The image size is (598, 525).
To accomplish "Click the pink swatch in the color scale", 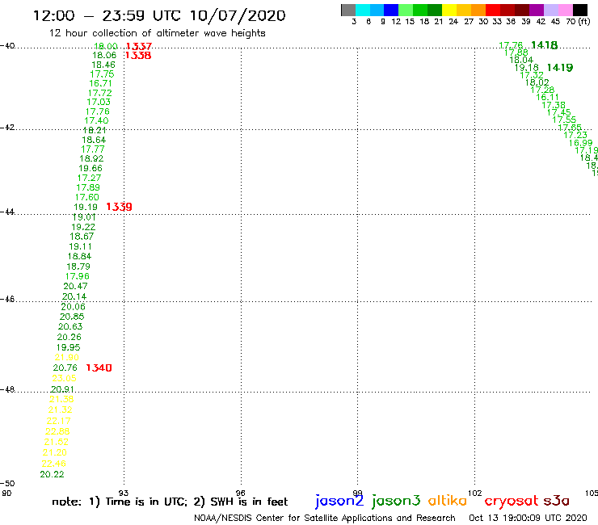I will pyautogui.click(x=565, y=10).
